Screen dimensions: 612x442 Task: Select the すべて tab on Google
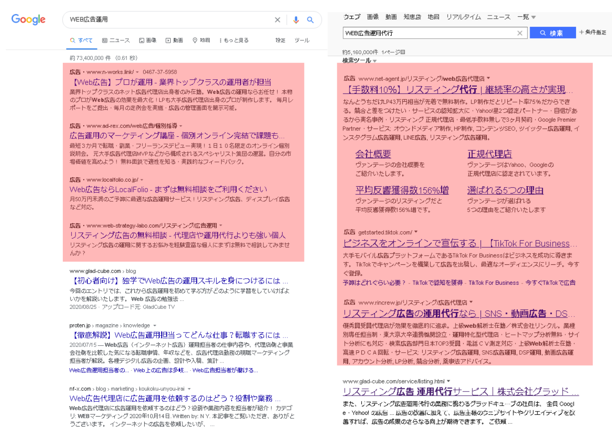point(81,40)
